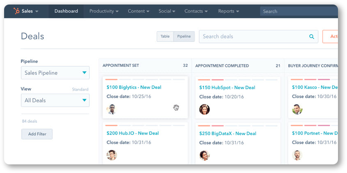
Task: Open the All Deals view dropdown
Action: click(x=55, y=100)
